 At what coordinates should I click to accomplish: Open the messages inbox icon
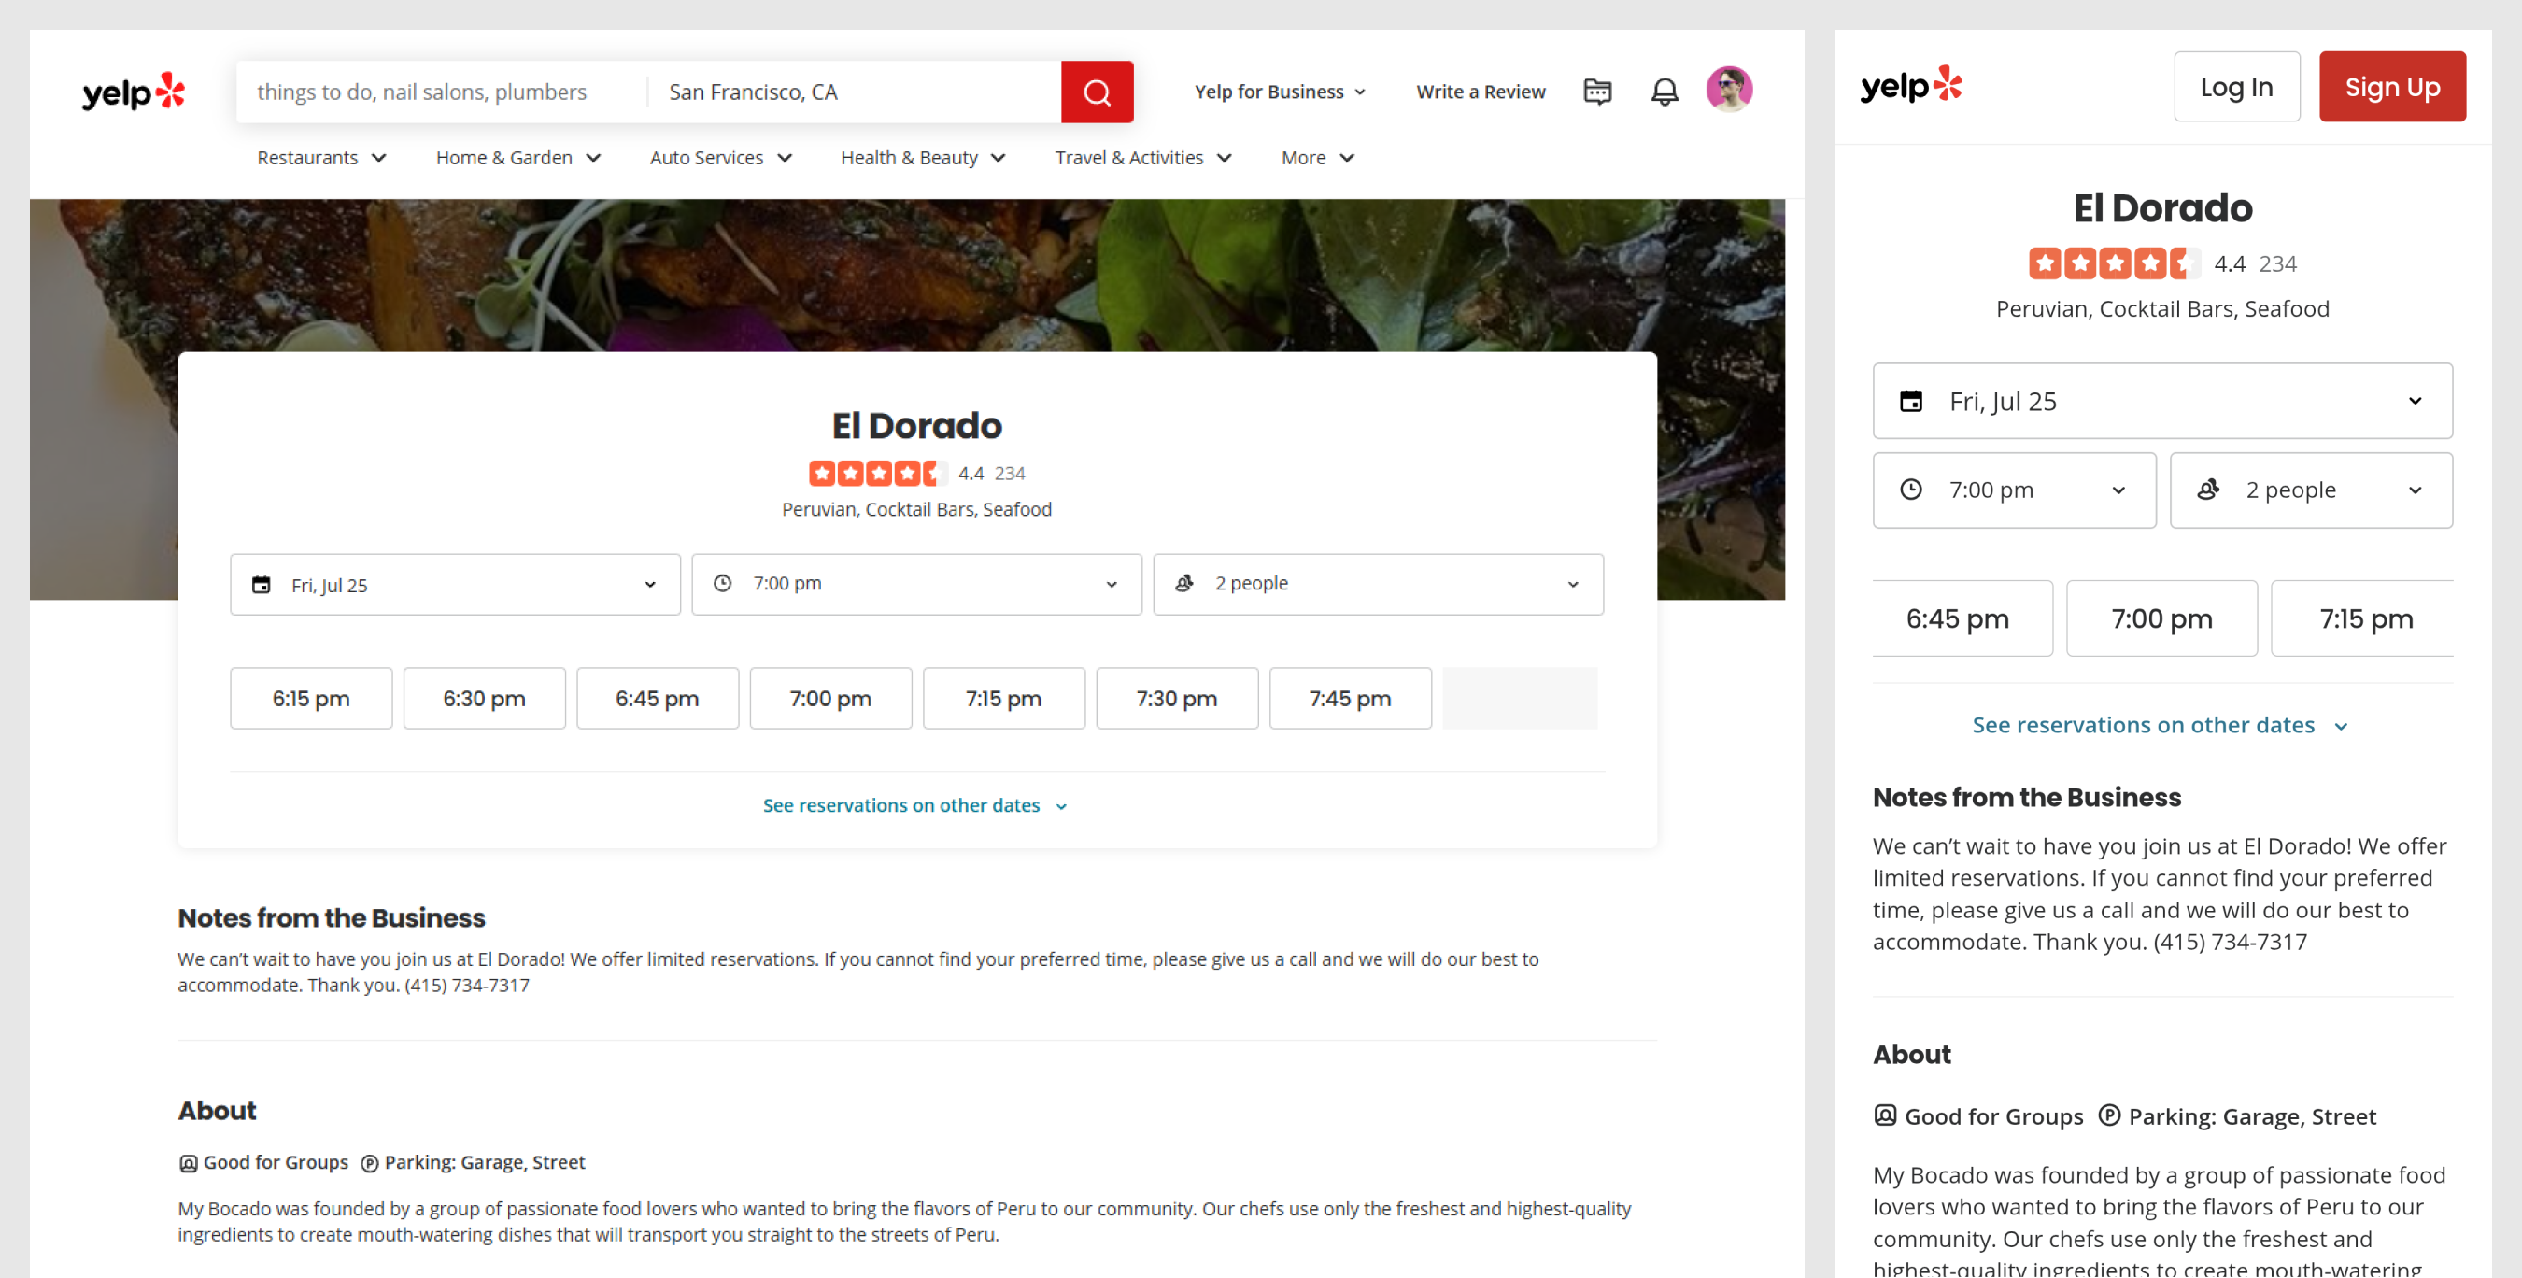(x=1597, y=91)
